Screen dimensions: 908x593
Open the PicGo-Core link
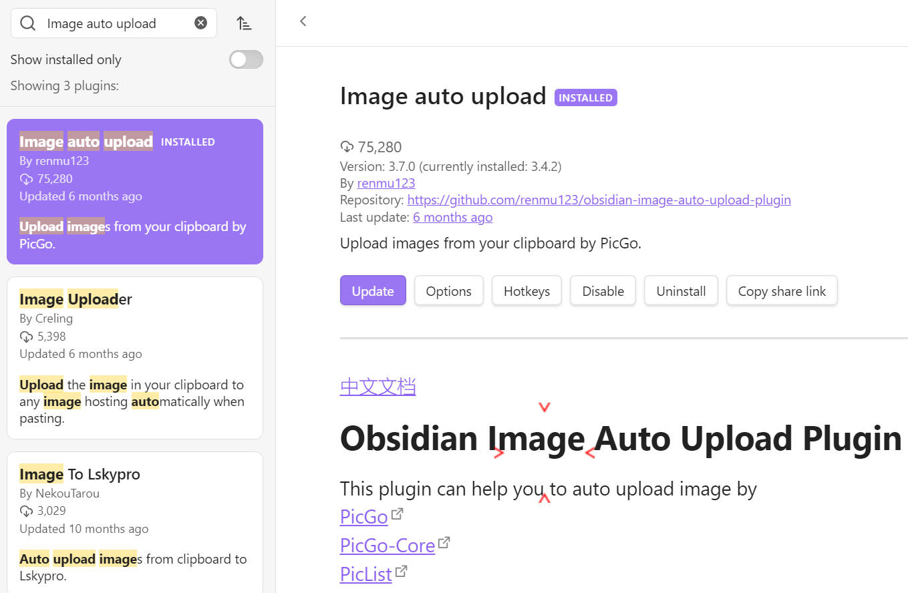coord(388,546)
